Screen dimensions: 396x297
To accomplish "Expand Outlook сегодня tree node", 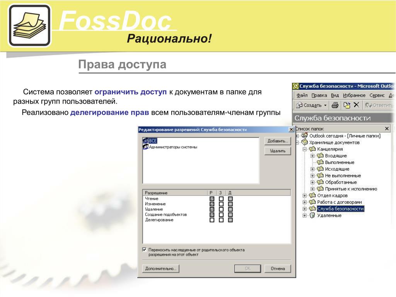I will pyautogui.click(x=297, y=136).
